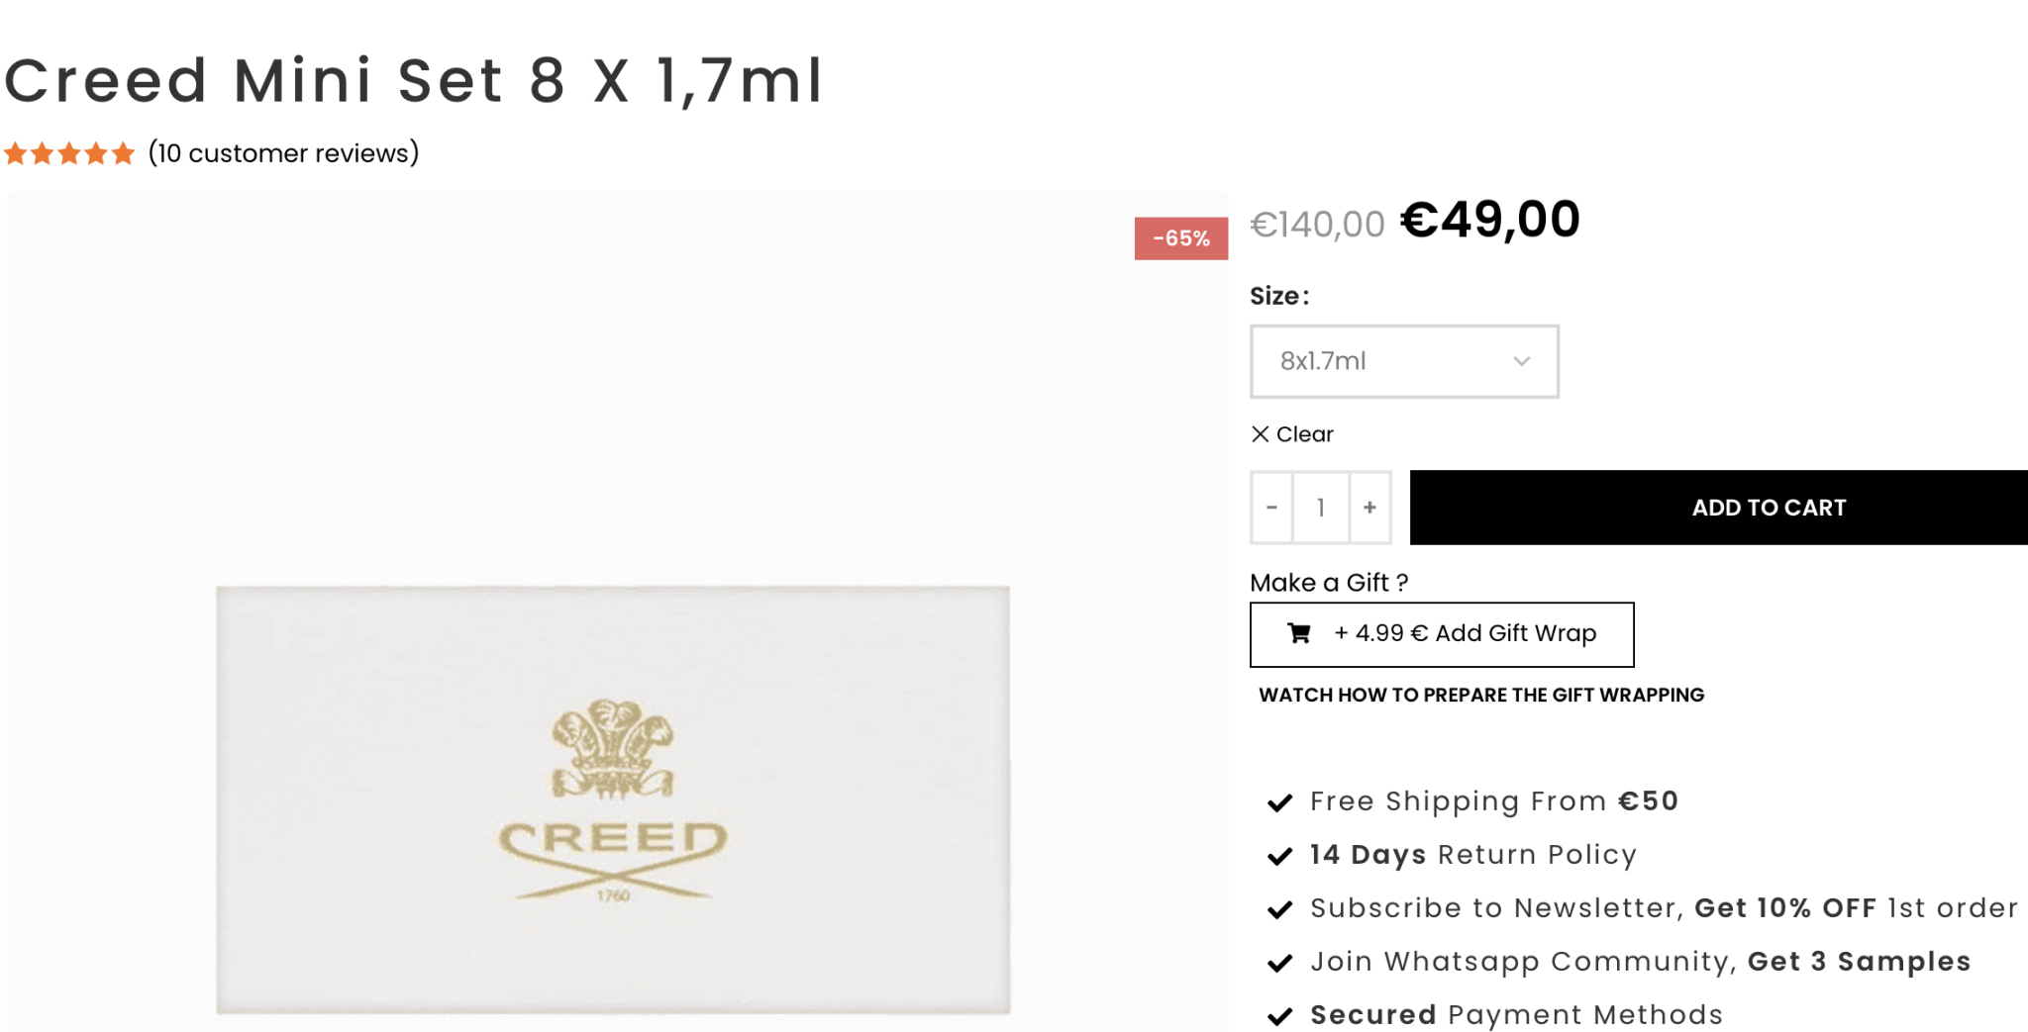2028x1032 pixels.
Task: Click the Creed Mini Set product title
Action: click(x=414, y=80)
